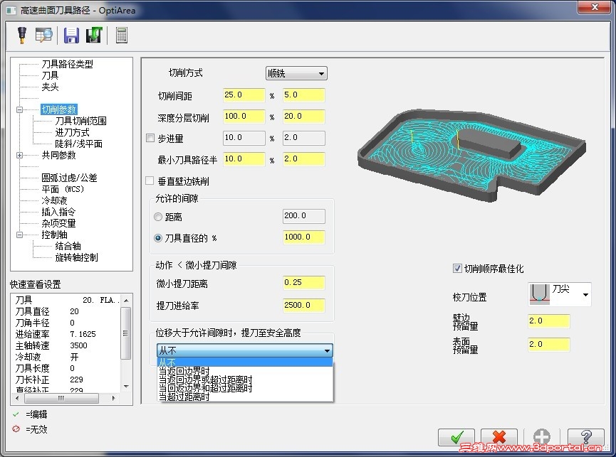Click quick view vertical scrollbar up arrow
Viewport: 616px width, 457px height.
126,301
